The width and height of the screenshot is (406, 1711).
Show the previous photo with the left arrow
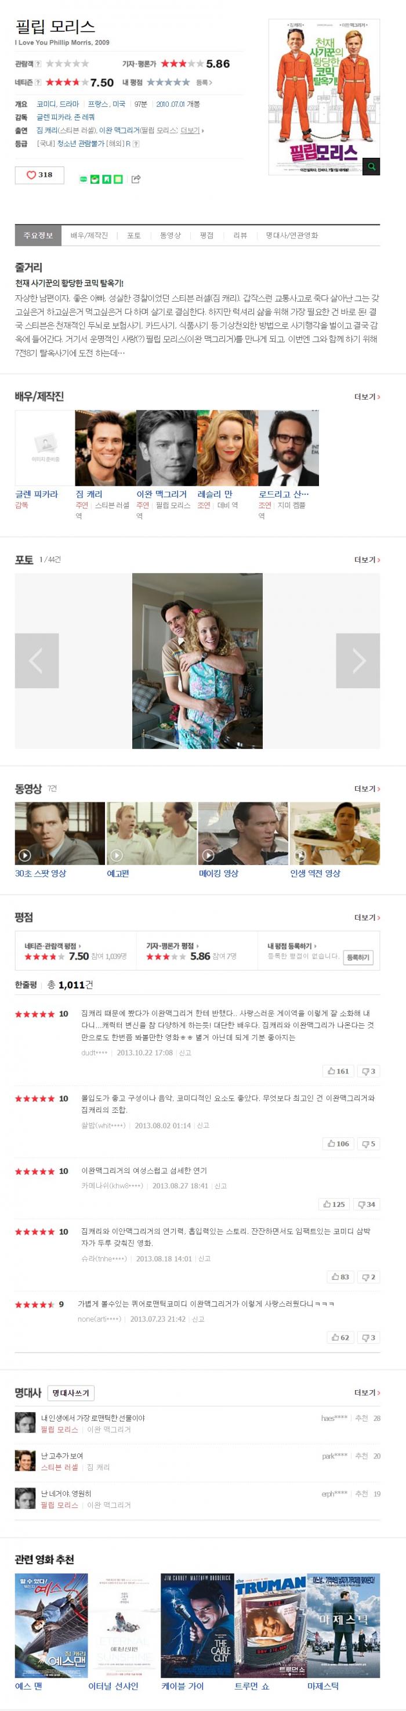37,660
